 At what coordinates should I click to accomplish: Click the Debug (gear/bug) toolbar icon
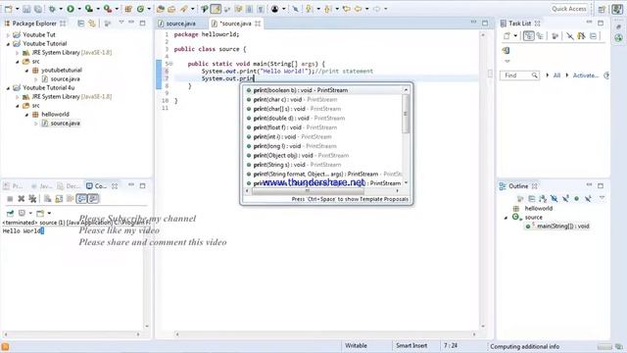pos(52,9)
